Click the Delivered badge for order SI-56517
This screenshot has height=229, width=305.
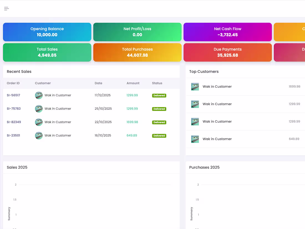pos(159,95)
